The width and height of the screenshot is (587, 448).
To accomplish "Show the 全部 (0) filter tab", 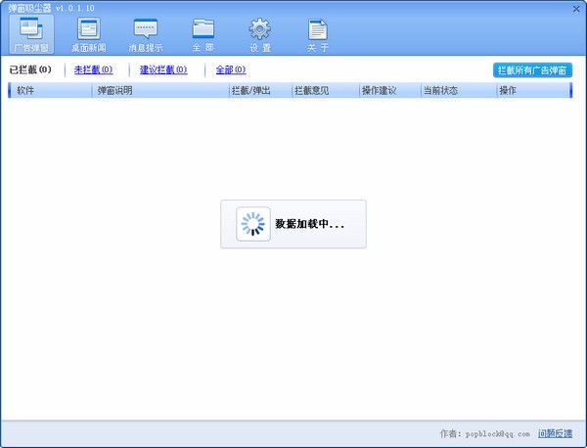I will [x=231, y=69].
